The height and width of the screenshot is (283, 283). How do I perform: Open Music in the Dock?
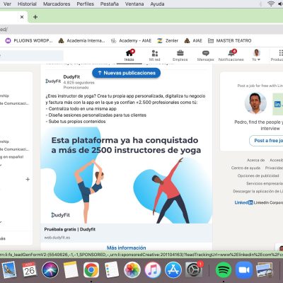(x=153, y=270)
